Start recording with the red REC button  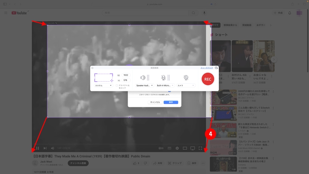[x=208, y=79]
